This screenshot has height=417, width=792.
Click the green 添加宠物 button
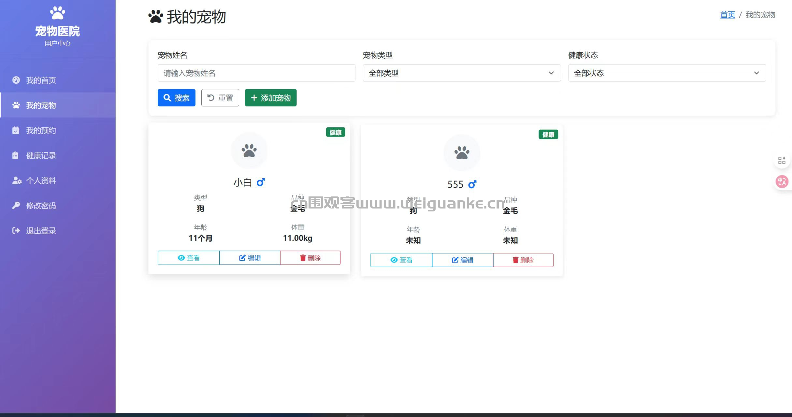click(270, 98)
